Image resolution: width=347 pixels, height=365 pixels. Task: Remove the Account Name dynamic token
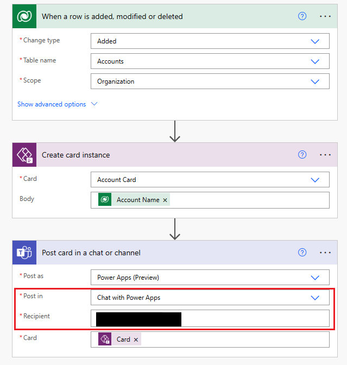point(165,200)
